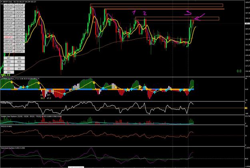Image resolution: width=250 pixels, height=168 pixels.
Task: Click the active D1 timeframe button
Action: [9, 69]
